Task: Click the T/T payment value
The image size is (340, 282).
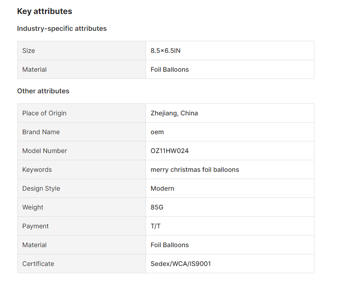Action: click(x=156, y=226)
